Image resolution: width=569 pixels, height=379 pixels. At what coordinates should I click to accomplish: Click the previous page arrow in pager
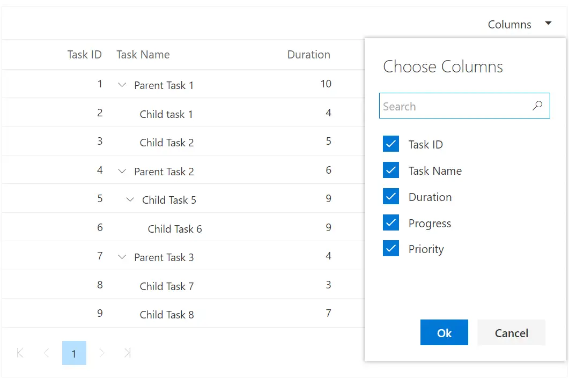[x=47, y=353]
